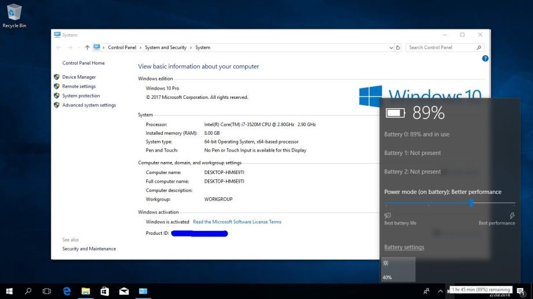
Task: Click the Best battery life leaf icon
Action: point(388,216)
